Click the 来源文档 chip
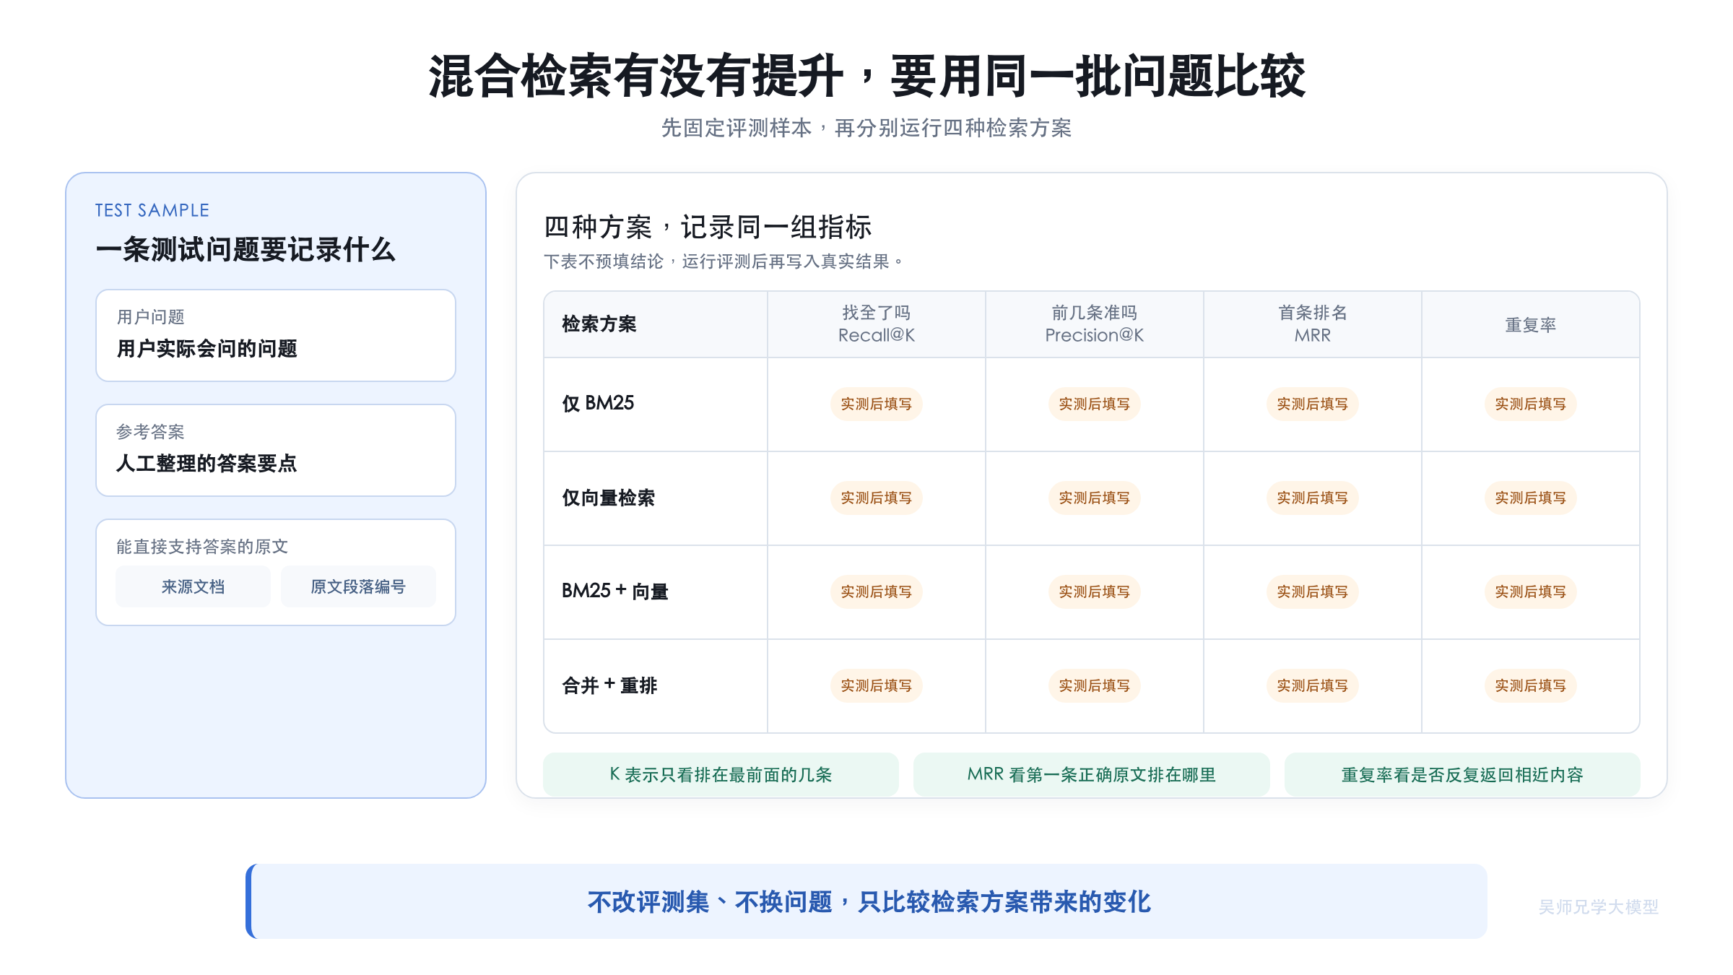 (193, 586)
